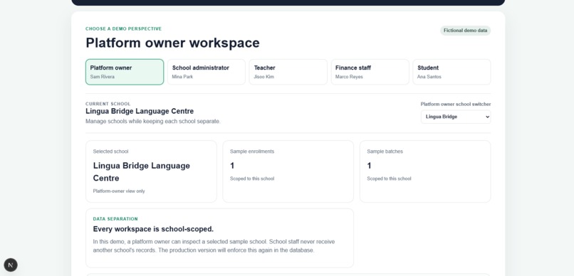Screen dimensions: 574x276
Task: Click the Fictional demo data badge
Action: (x=465, y=31)
